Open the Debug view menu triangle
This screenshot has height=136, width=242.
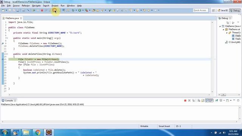point(238,23)
